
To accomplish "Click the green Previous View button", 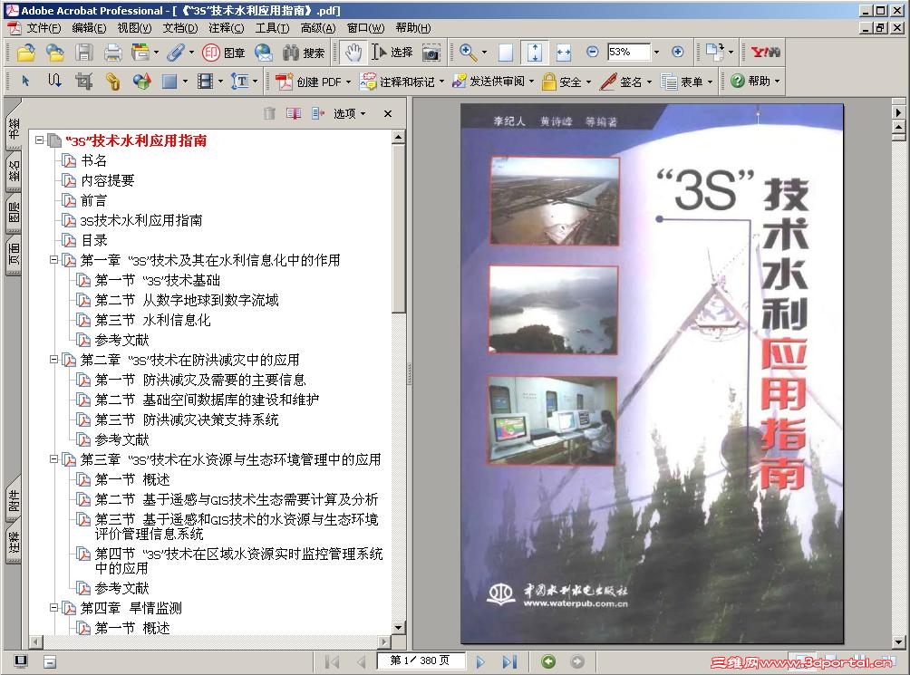I will coord(548,661).
